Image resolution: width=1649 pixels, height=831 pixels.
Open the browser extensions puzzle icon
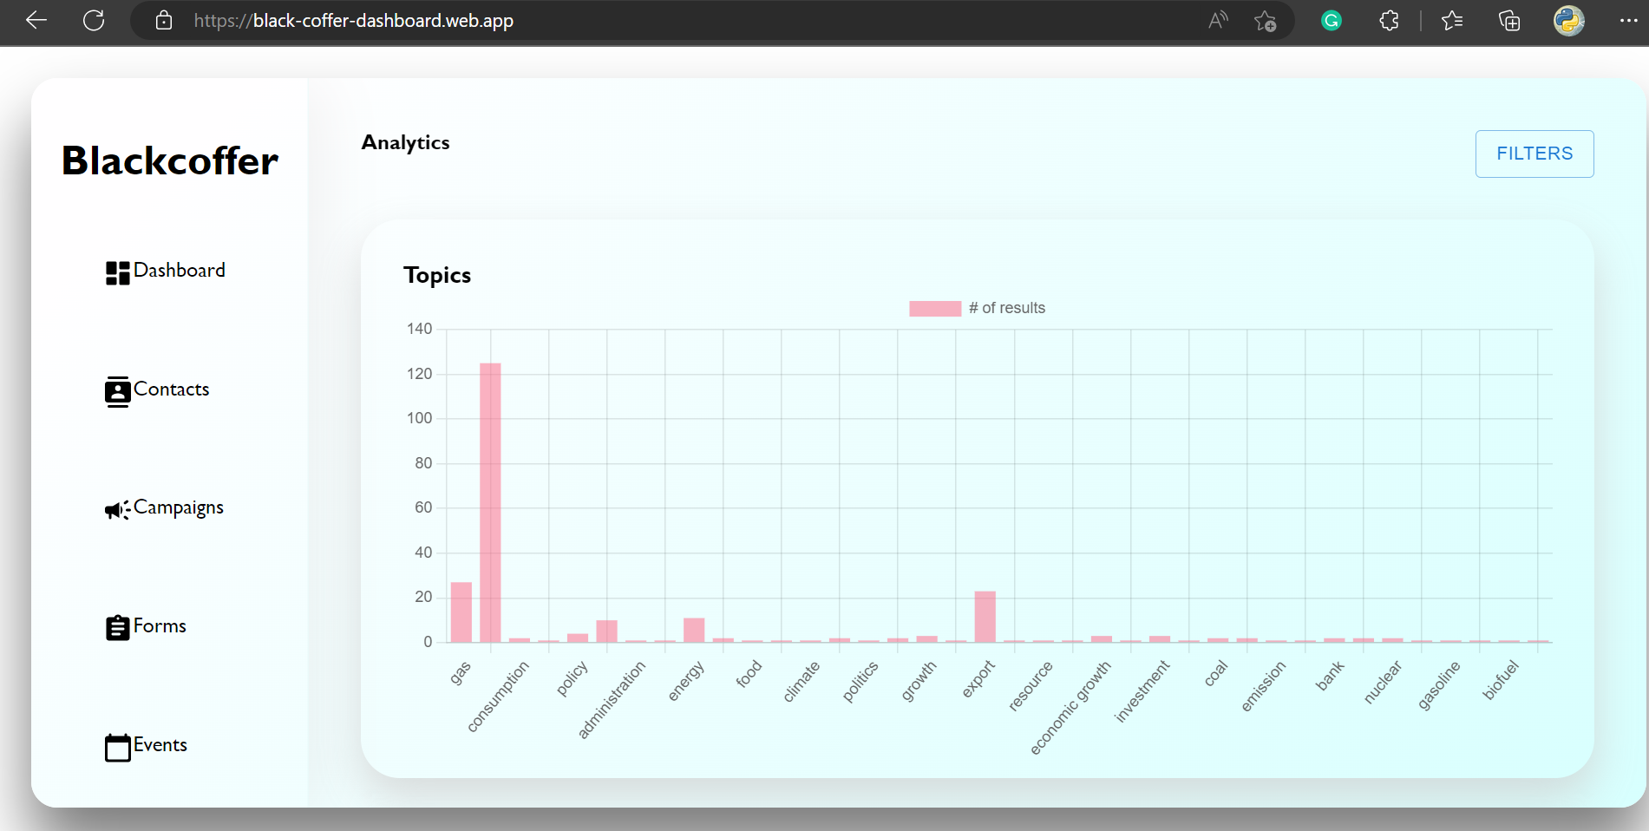click(x=1389, y=21)
